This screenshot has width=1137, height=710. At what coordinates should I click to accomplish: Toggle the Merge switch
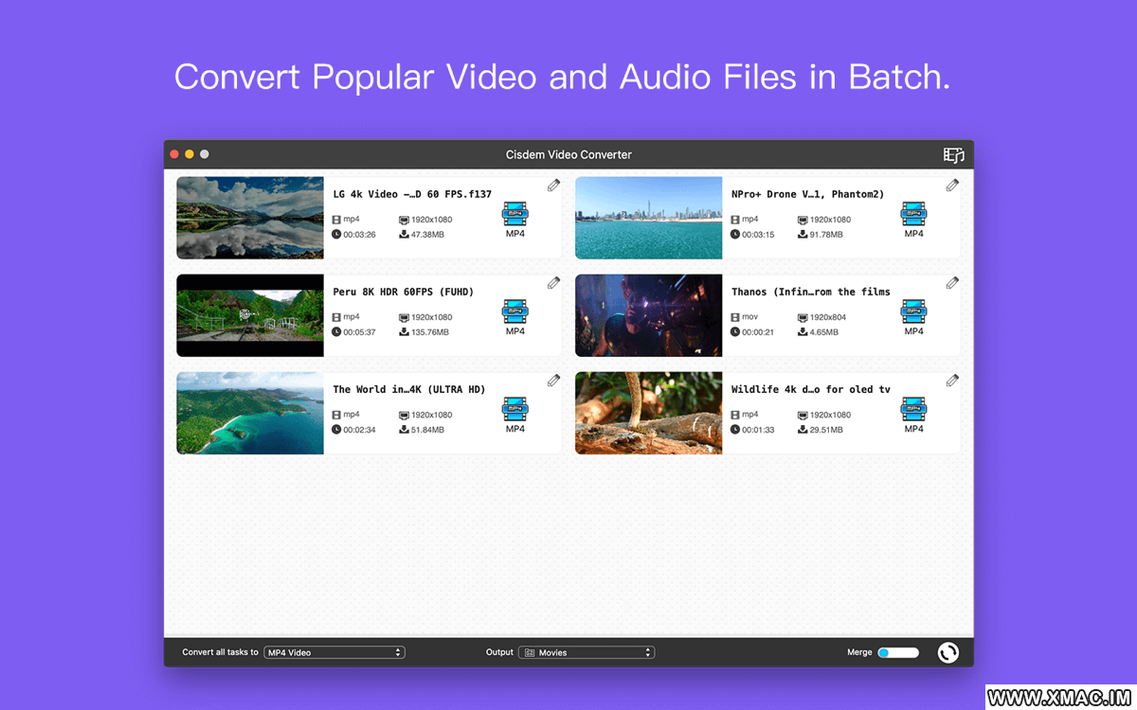click(898, 652)
